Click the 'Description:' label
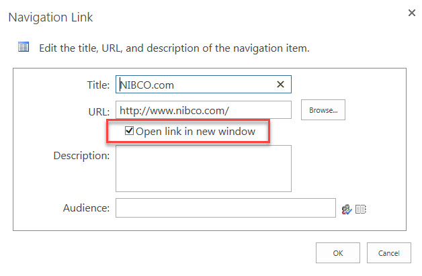This screenshot has height=276, width=422. (81, 156)
